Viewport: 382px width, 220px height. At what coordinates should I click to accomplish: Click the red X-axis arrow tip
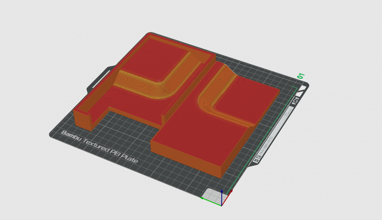(x=231, y=191)
